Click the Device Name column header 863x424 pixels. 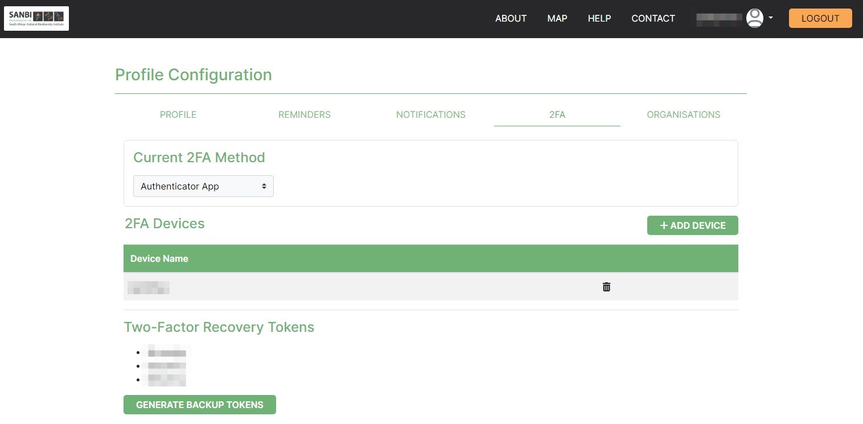tap(159, 258)
